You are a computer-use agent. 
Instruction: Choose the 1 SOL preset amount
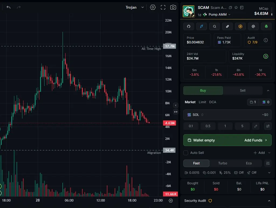tap(225, 126)
